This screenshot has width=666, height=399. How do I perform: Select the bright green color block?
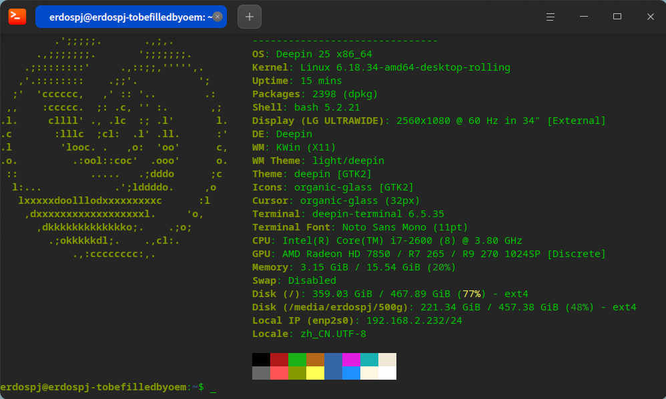298,360
